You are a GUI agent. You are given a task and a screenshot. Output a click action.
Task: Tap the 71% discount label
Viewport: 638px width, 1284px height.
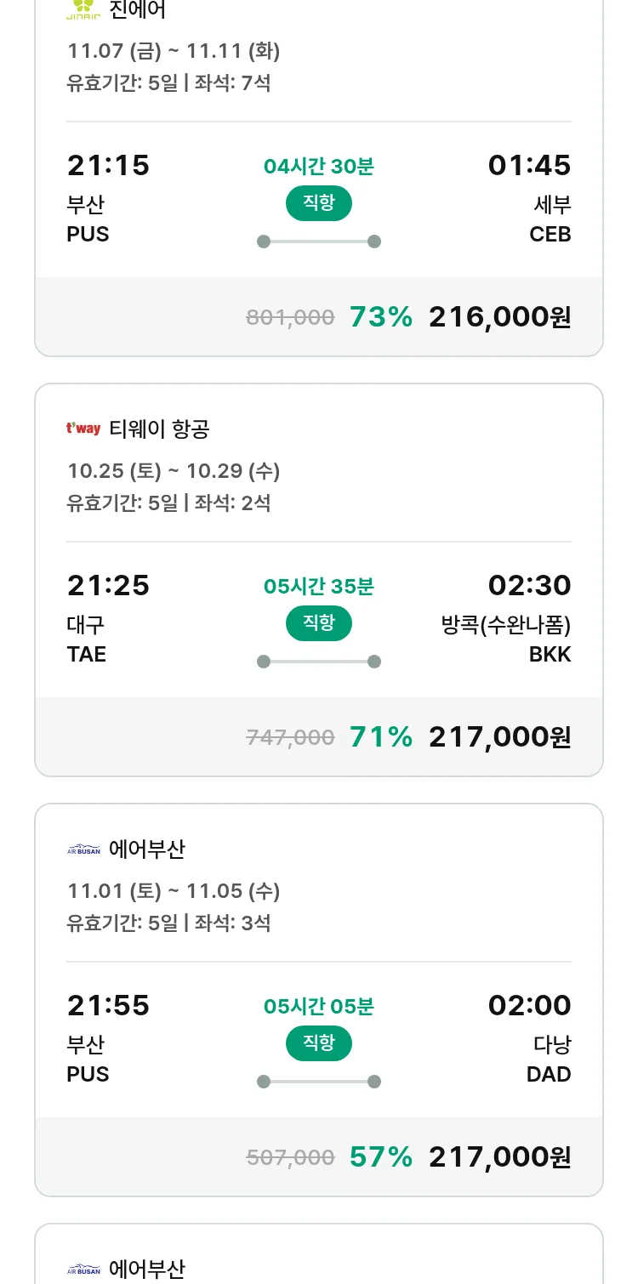click(381, 737)
